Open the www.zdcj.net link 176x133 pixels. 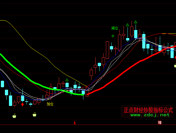click(150, 115)
